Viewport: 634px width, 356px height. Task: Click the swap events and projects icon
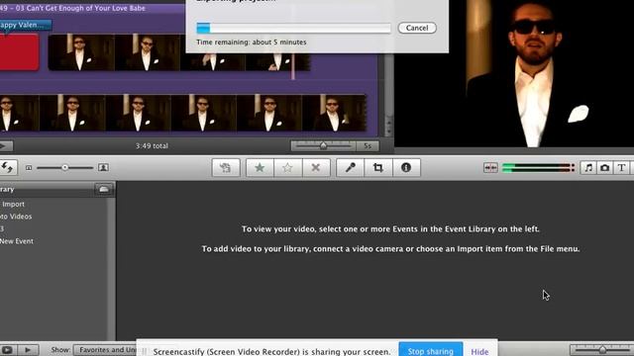pos(7,167)
